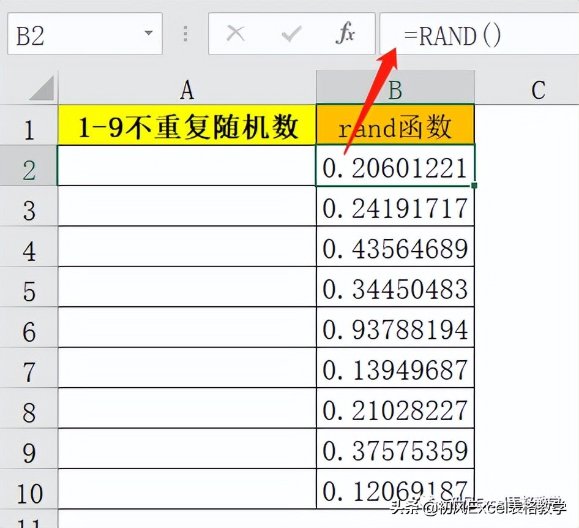Click the Insert Function fx icon
Screen dimensions: 579x528
point(346,34)
